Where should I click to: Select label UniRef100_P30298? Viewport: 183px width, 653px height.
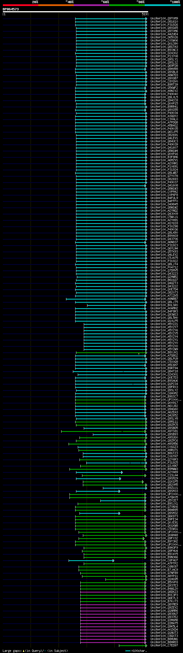coord(164,226)
